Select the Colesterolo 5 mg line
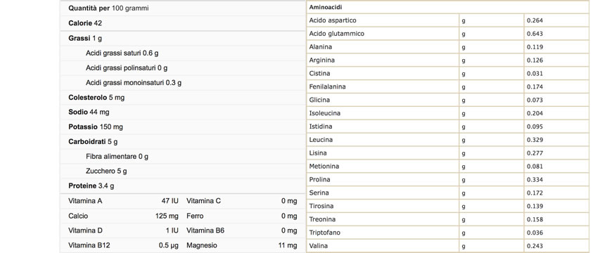The height and width of the screenshot is (253, 612). pos(183,98)
